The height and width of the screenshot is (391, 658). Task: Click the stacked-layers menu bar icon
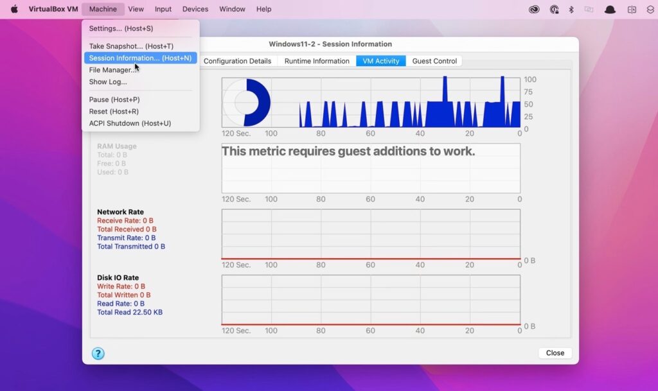(x=650, y=9)
